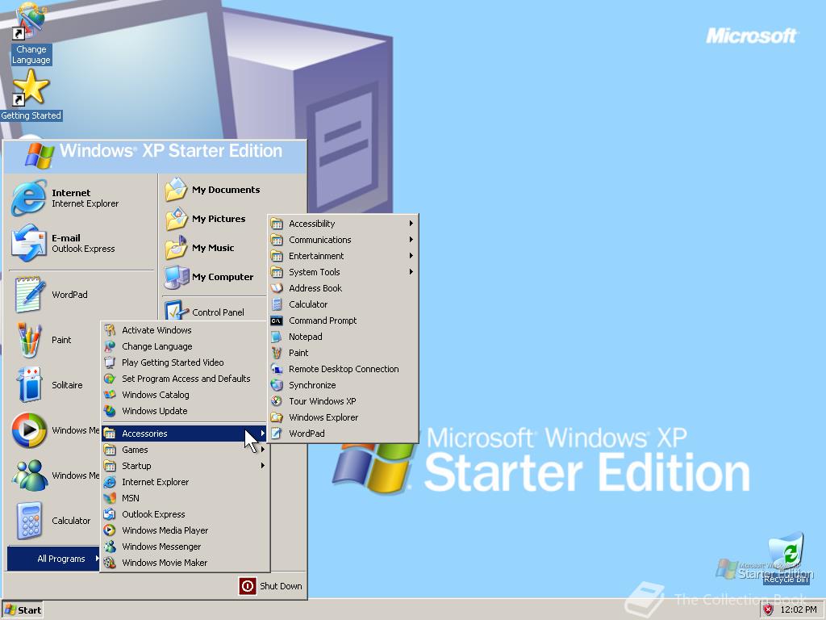826x620 pixels.
Task: Choose Change Language in All Programs
Action: (185, 346)
